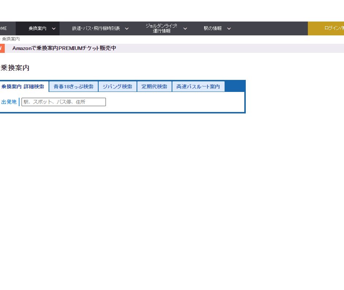
Task: Expand the 駅の情報 chevron arrow
Action: tap(229, 28)
